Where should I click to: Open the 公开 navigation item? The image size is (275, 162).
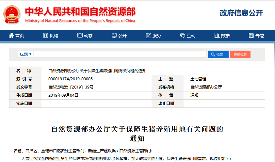click(x=119, y=36)
